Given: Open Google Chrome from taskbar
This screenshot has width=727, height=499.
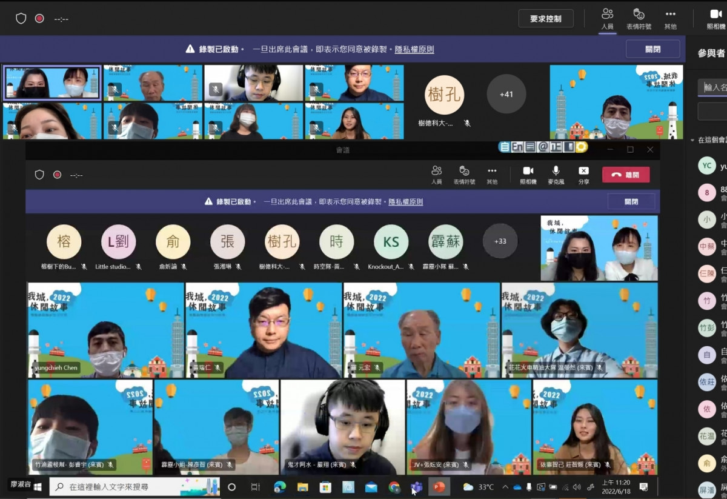Looking at the screenshot, I should (x=394, y=487).
